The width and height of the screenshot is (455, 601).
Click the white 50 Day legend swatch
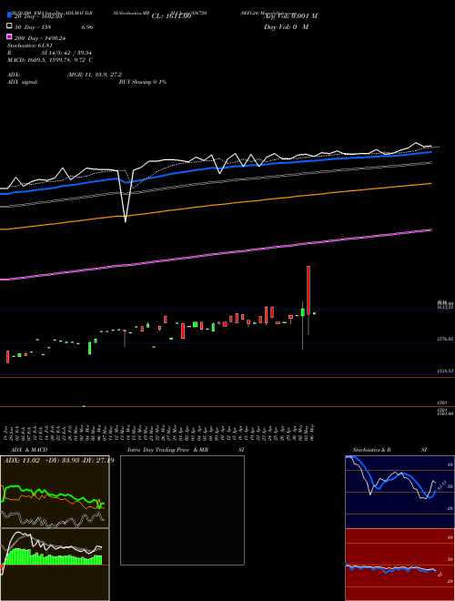click(x=10, y=26)
